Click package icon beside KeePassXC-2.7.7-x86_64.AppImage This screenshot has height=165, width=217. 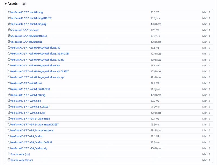pos(9,119)
